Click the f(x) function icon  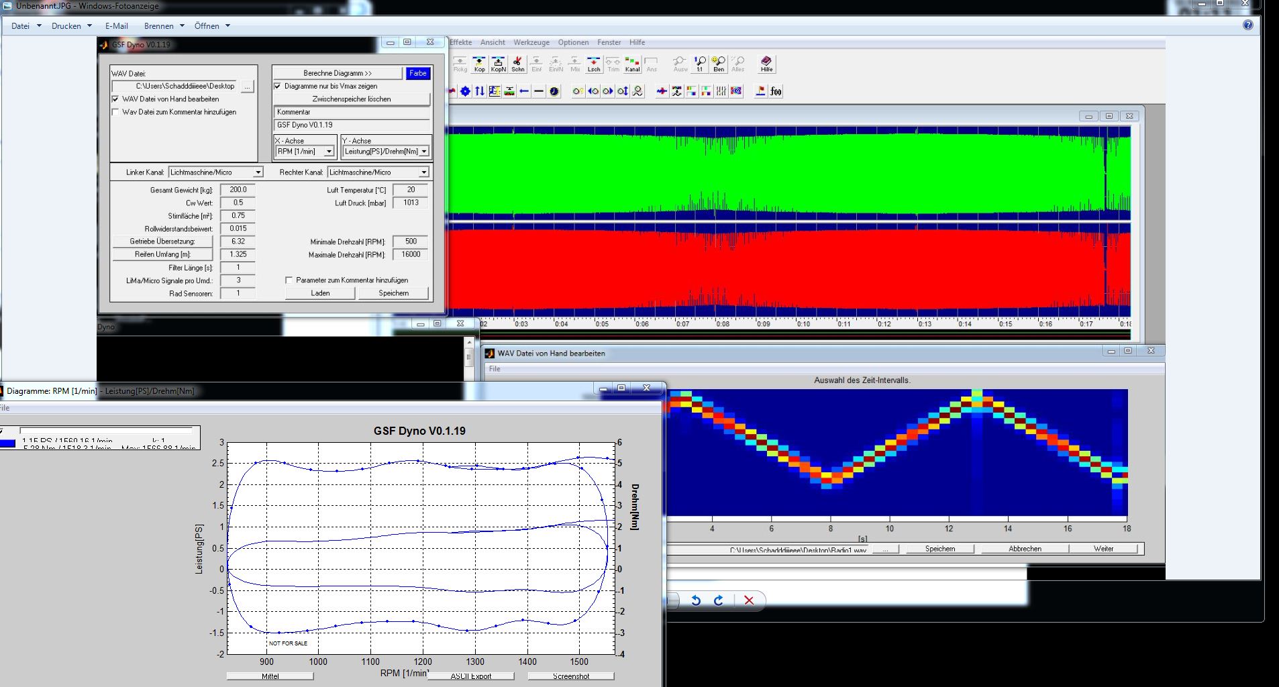pos(776,91)
